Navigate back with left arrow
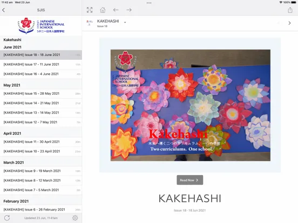Screen dimensions: 298x223 pos(116,10)
